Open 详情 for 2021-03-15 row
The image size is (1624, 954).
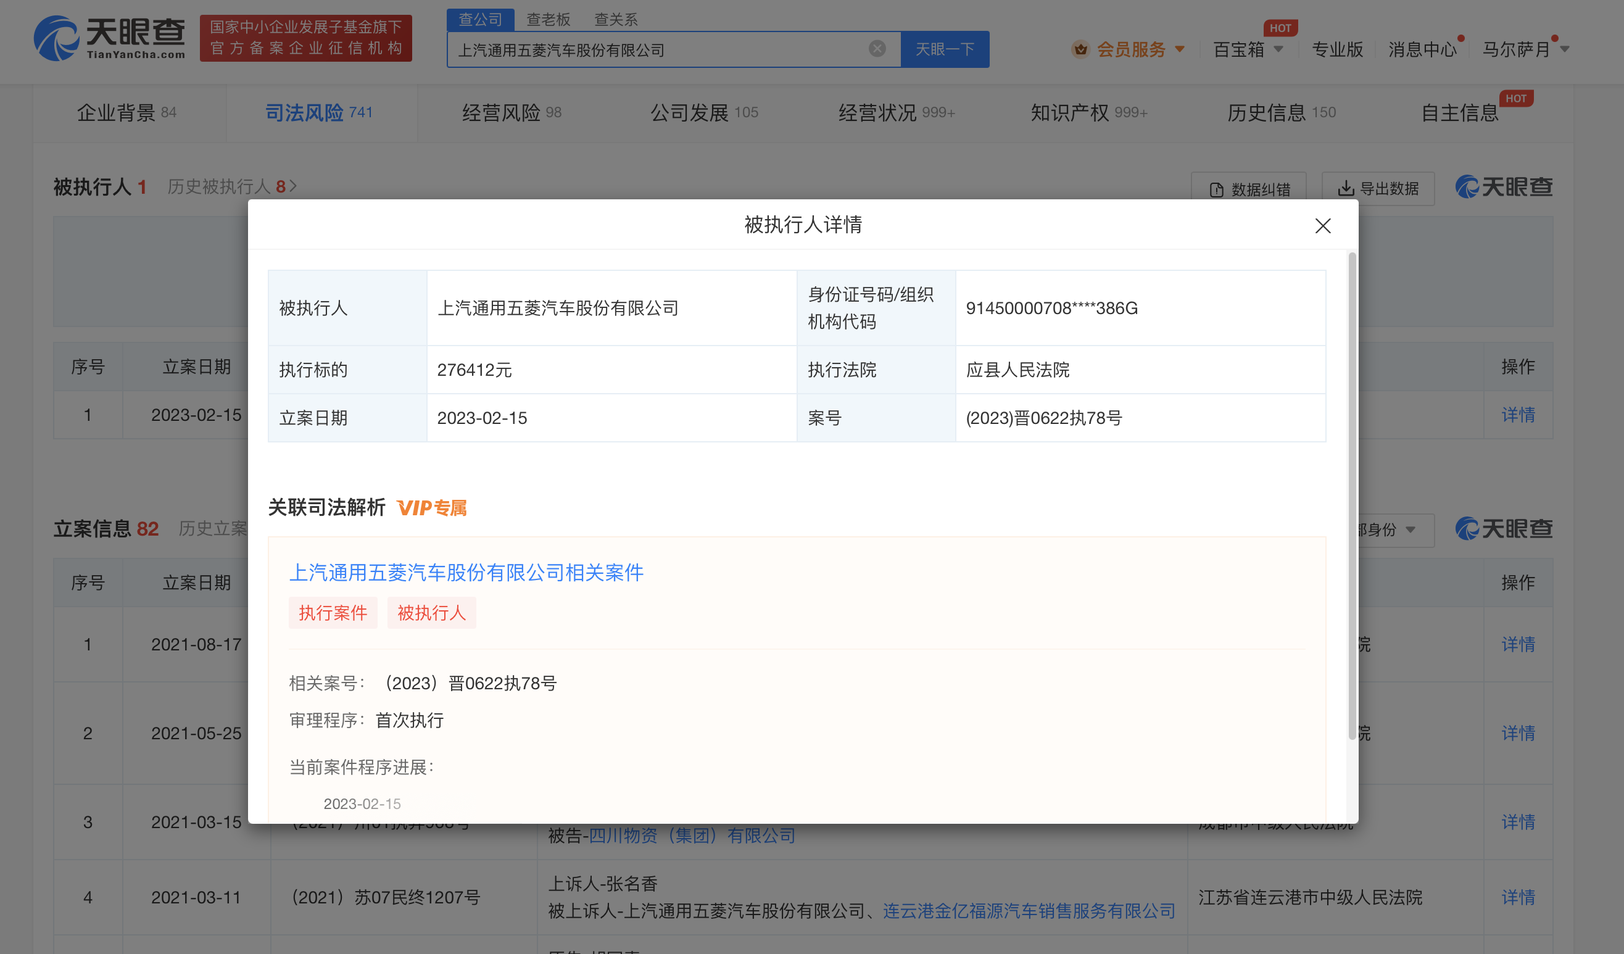[x=1518, y=822]
